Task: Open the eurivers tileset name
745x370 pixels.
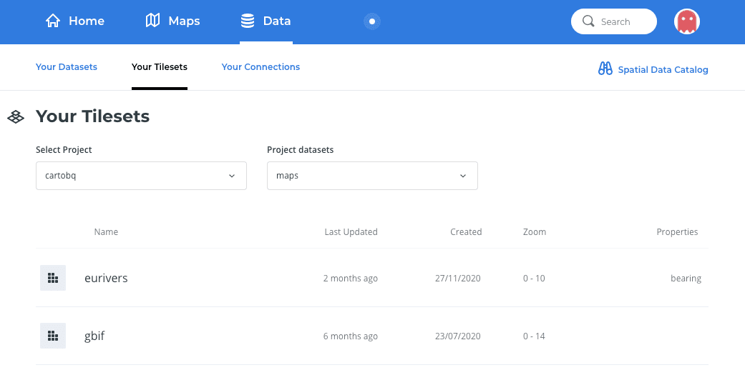Action: click(x=106, y=278)
